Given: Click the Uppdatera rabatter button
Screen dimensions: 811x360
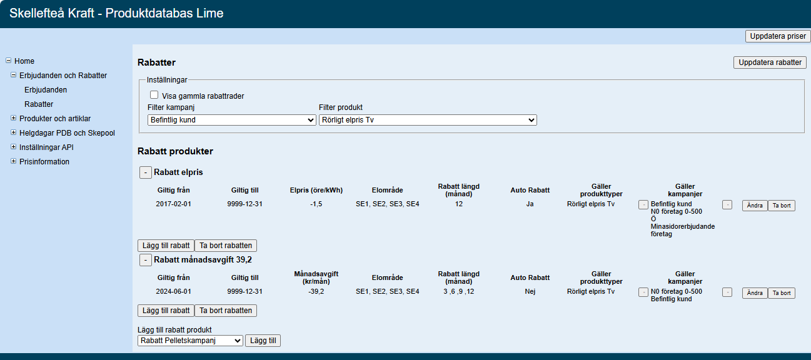Looking at the screenshot, I should [770, 62].
